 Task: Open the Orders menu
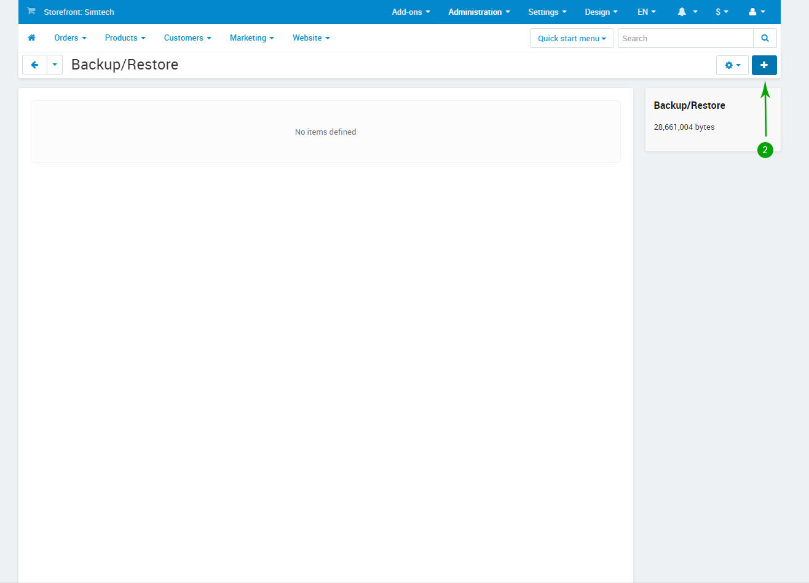pos(70,38)
